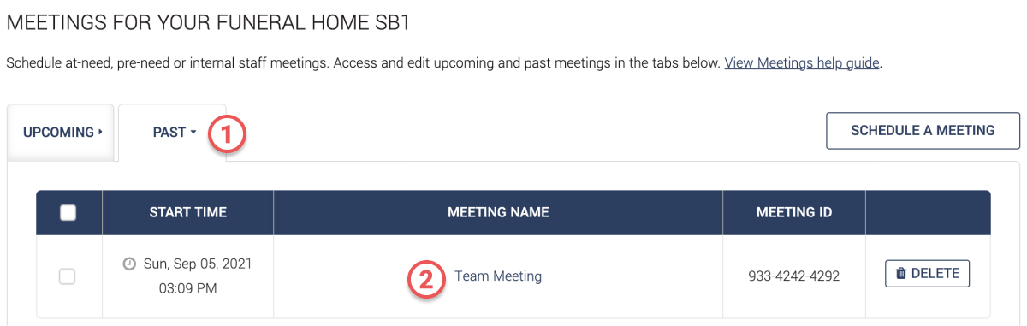Click the trash can icon in the DELETE button

900,274
